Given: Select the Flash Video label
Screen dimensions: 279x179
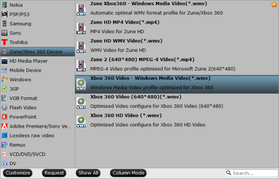Looking at the screenshot, I should coord(23,108).
